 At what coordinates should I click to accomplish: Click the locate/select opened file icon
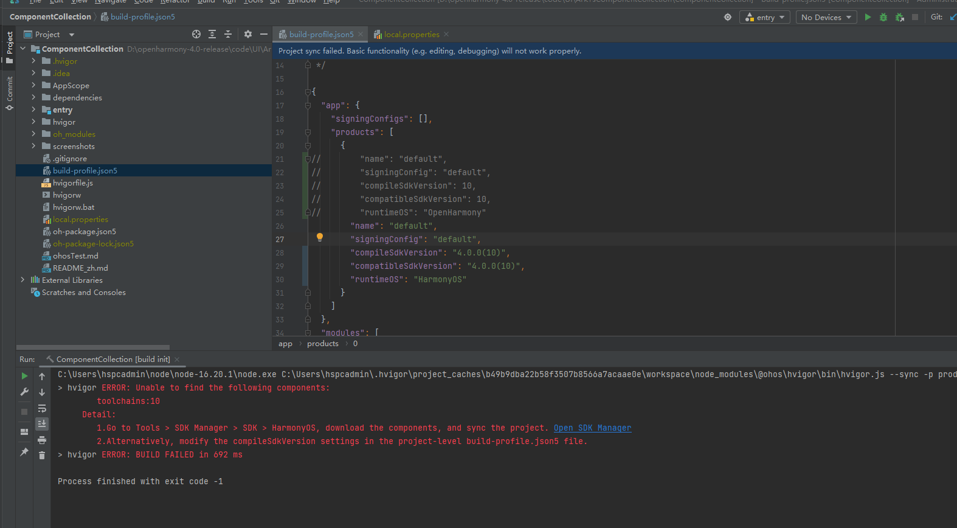(196, 34)
